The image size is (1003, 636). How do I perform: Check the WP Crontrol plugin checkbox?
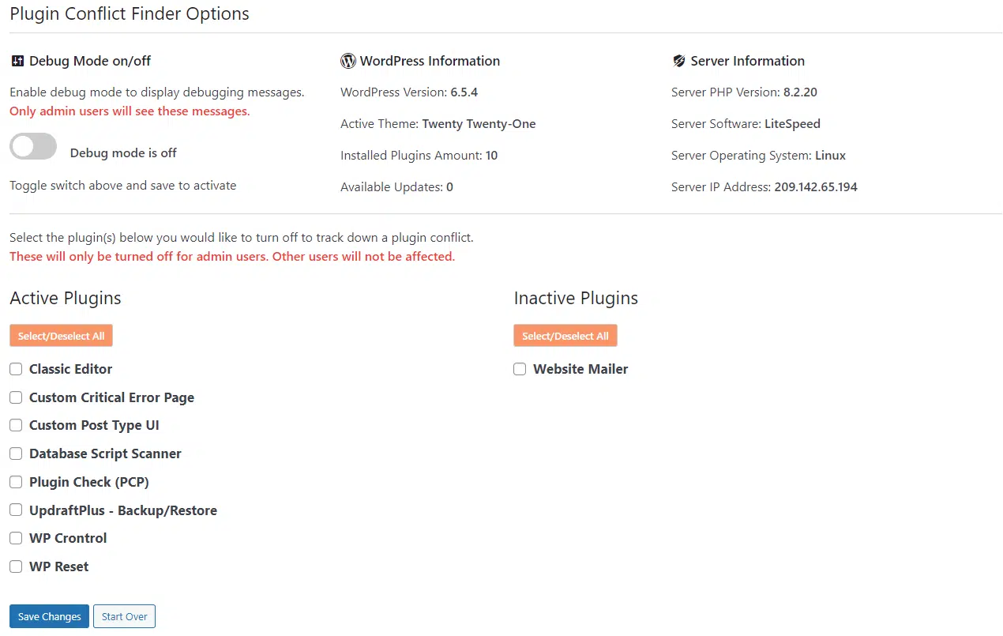coord(15,538)
